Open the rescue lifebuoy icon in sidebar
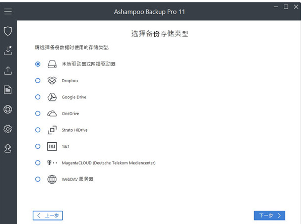Image resolution: width=307 pixels, height=224 pixels. (8, 109)
